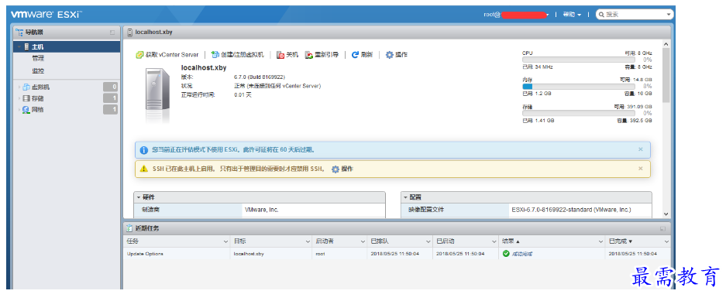Click the 搜索 search field

point(635,15)
